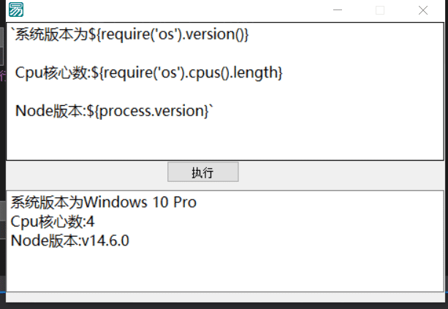Click output line Cpu核心数:4
448x309 pixels.
pyautogui.click(x=53, y=221)
